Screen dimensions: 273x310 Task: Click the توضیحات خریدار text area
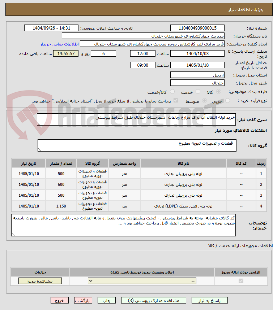point(123,225)
